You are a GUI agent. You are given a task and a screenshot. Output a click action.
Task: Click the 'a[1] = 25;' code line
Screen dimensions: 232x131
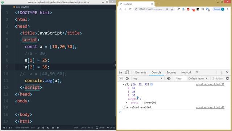[x=37, y=60]
